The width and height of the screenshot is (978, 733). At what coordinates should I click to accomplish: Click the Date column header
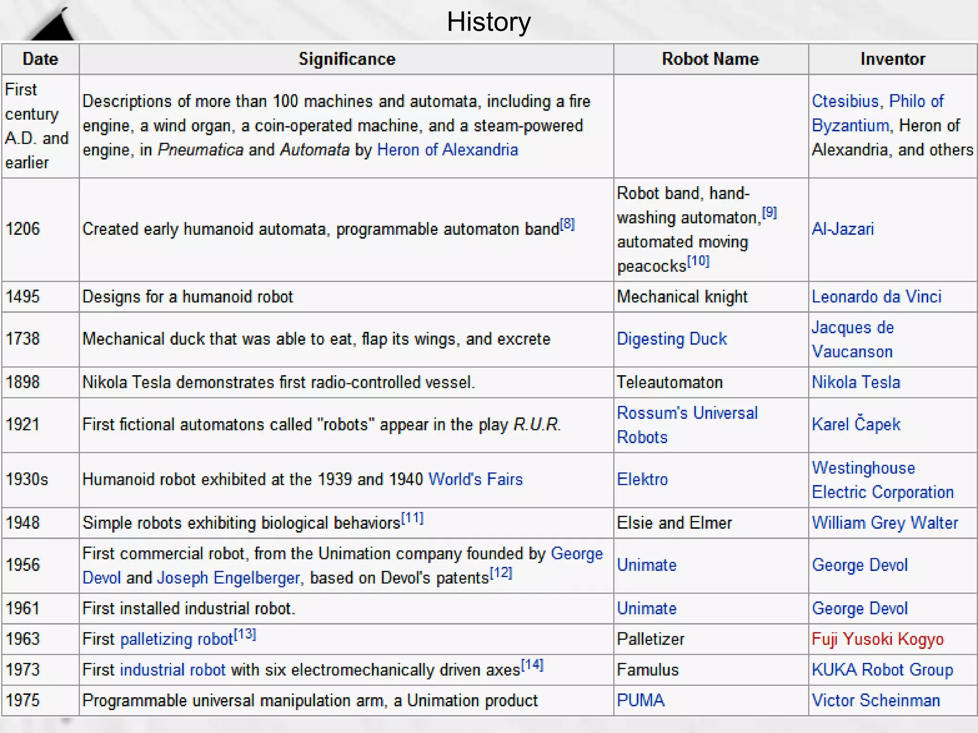(41, 59)
